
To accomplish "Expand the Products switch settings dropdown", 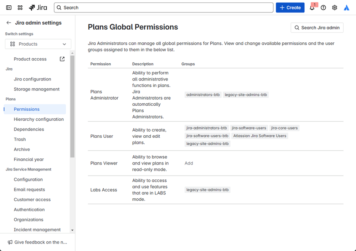I will point(38,44).
